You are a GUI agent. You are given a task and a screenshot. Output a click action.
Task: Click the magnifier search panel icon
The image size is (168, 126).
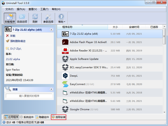(8, 88)
